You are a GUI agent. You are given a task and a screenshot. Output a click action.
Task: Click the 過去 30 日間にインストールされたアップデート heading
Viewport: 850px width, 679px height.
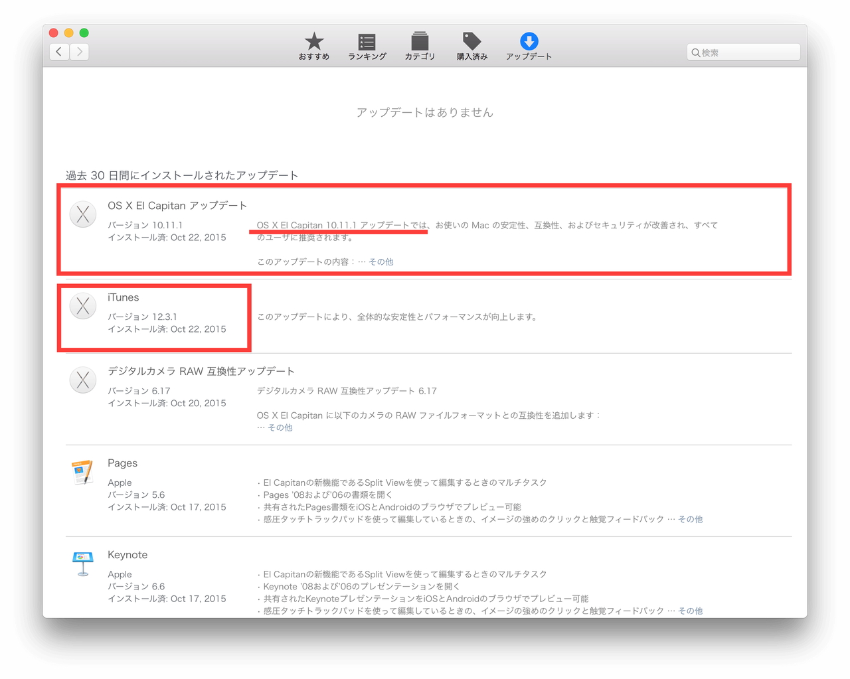(182, 175)
